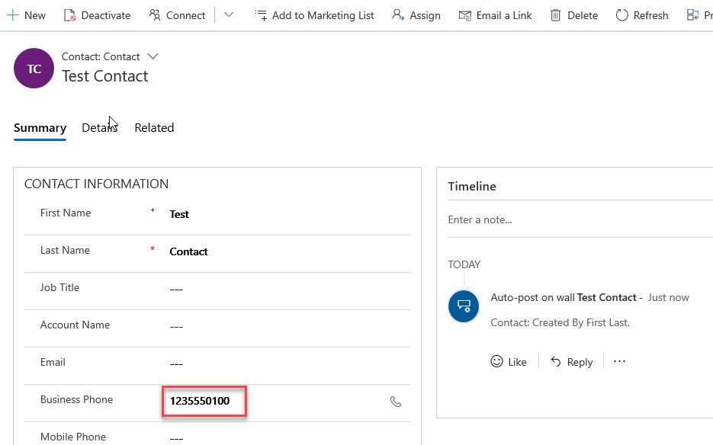Click the TC contact avatar
Screen dimensions: 713x445
34,68
